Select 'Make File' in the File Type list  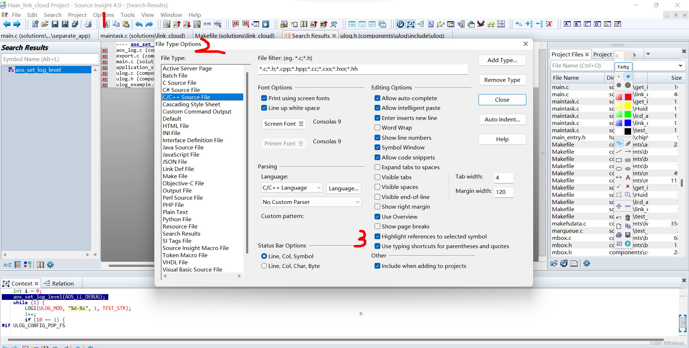click(x=203, y=176)
